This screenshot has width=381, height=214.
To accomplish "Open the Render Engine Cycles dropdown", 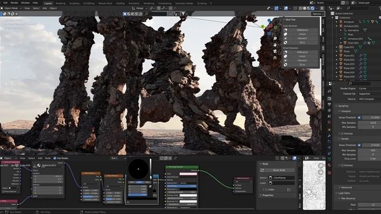I will point(369,89).
